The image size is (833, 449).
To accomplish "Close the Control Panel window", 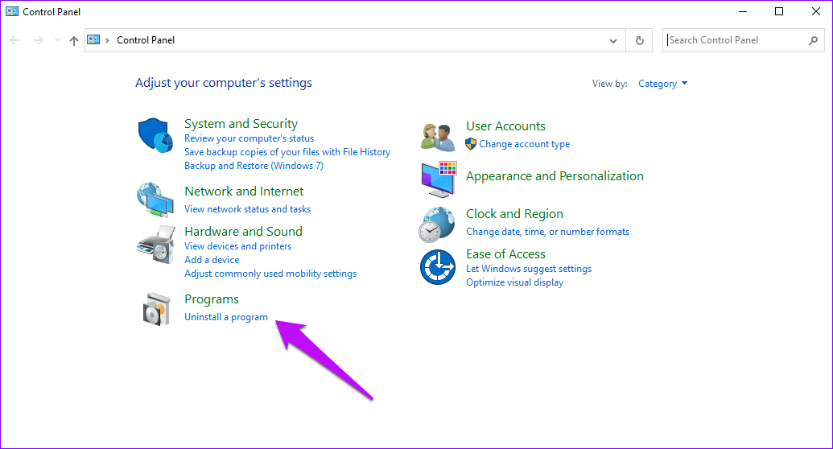I will tap(815, 11).
